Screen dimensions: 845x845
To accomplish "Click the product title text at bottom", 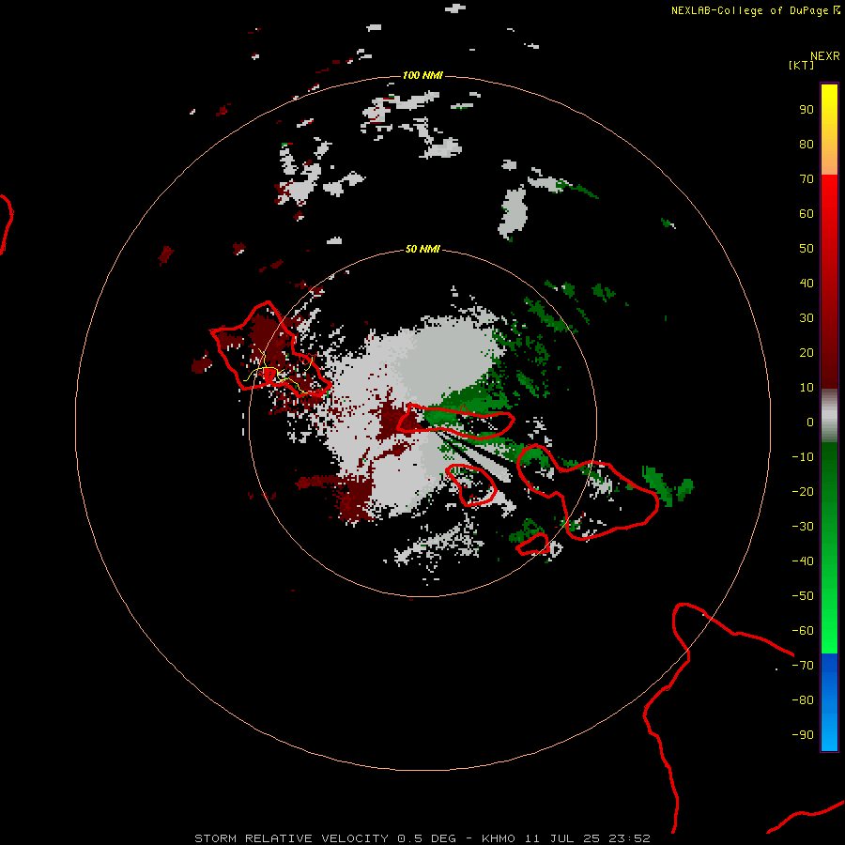I will tap(422, 838).
